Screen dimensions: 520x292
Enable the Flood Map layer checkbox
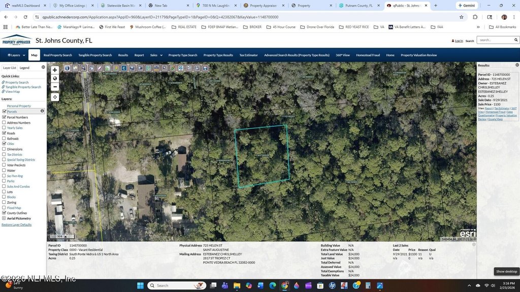click(x=4, y=207)
